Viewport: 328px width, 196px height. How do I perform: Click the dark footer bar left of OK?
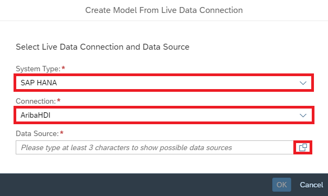[136, 185]
